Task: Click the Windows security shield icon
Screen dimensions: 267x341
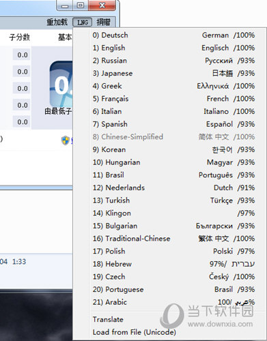Action: pos(66,140)
